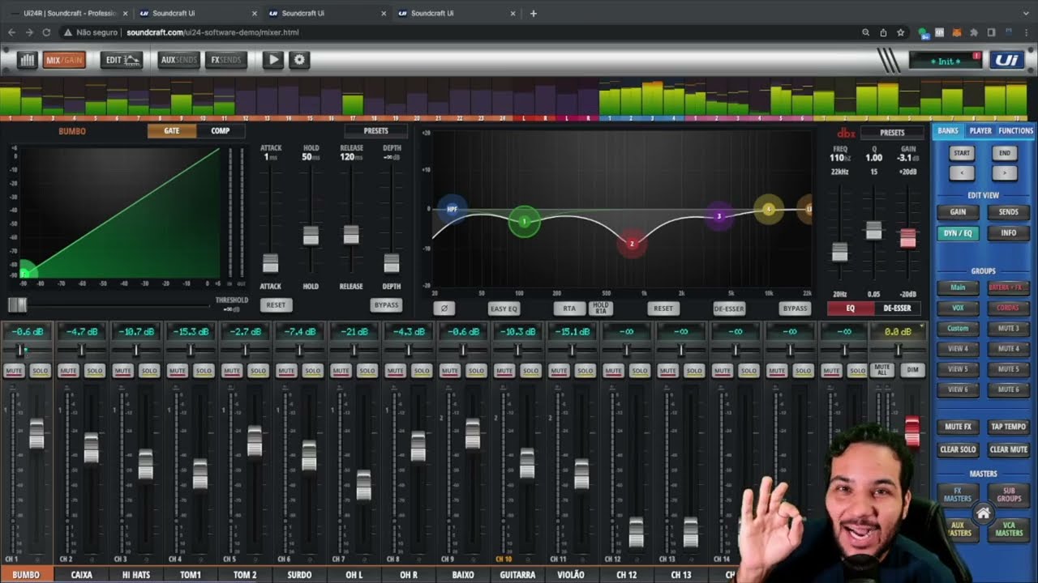Open the EDIT view button
Viewport: 1038px width, 583px height.
tap(122, 60)
